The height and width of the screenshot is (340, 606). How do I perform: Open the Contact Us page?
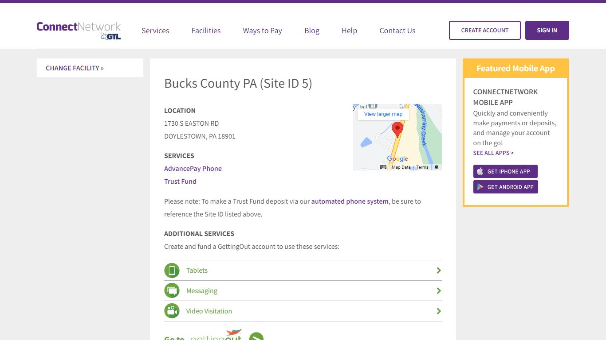(397, 31)
